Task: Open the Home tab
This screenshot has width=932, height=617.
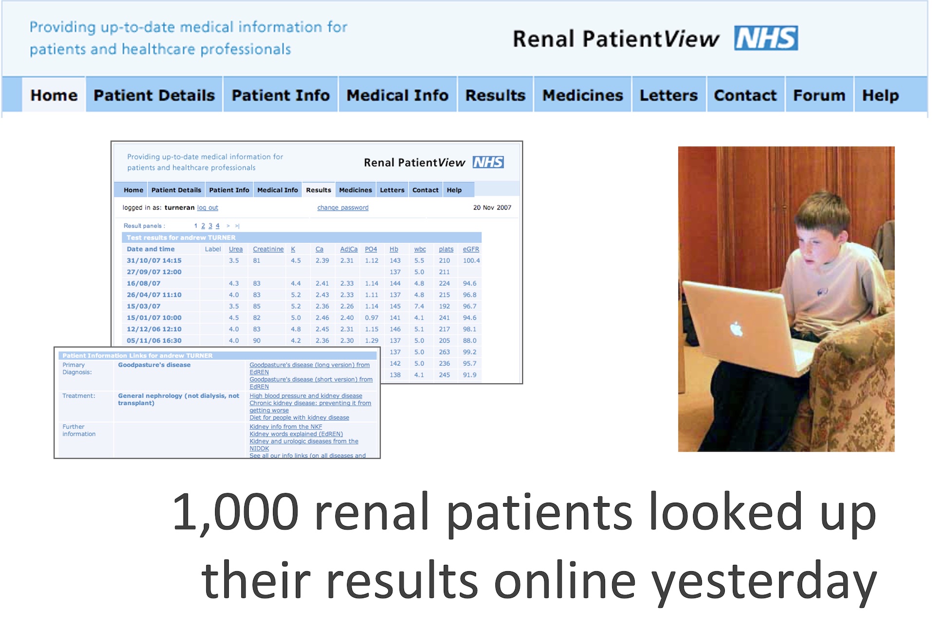Action: click(x=54, y=95)
